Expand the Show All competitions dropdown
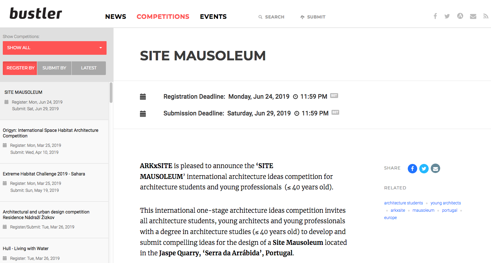491x263 pixels. [55, 48]
